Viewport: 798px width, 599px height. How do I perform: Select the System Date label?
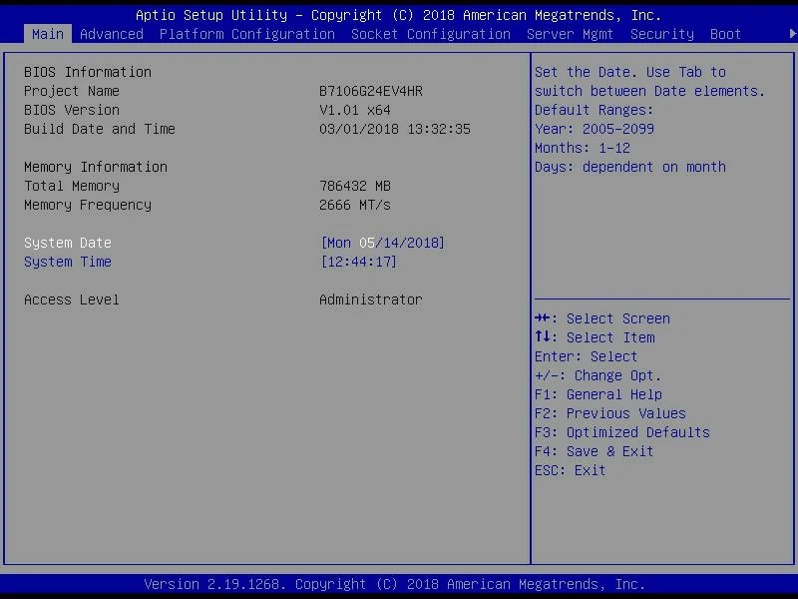68,243
